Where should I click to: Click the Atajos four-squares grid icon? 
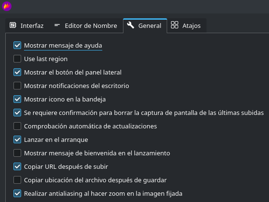174,25
